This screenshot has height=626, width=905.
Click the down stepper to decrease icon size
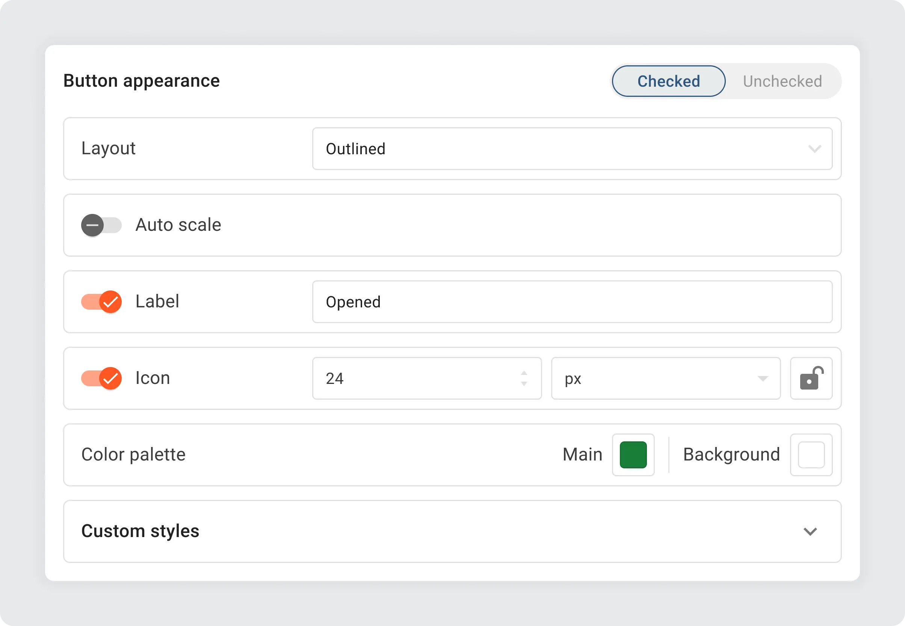pyautogui.click(x=524, y=384)
